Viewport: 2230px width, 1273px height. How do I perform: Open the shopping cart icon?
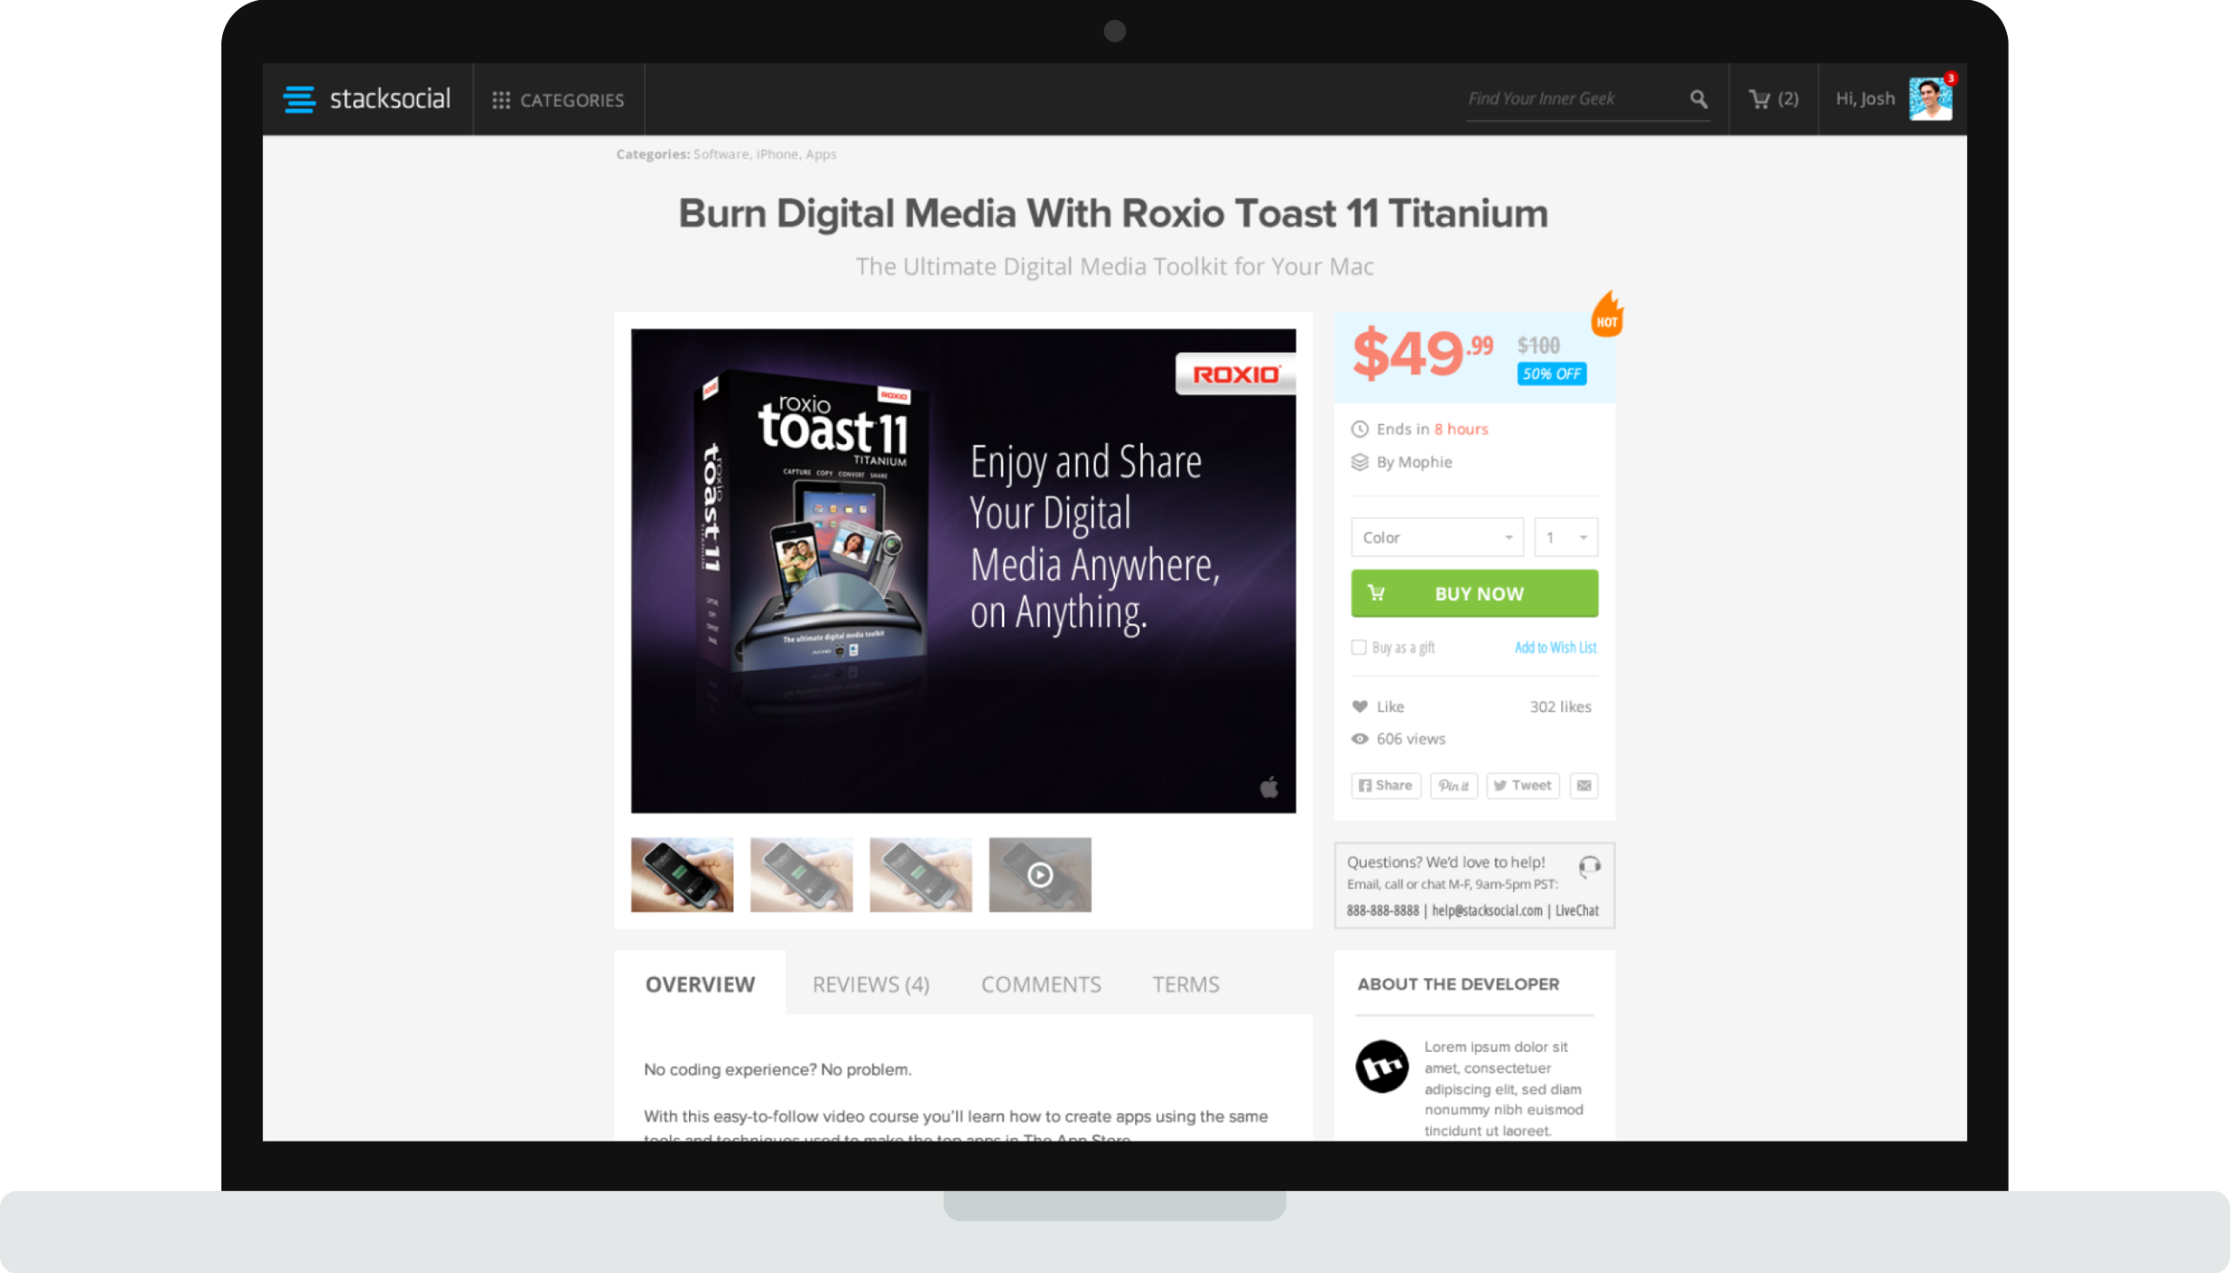pyautogui.click(x=1759, y=99)
